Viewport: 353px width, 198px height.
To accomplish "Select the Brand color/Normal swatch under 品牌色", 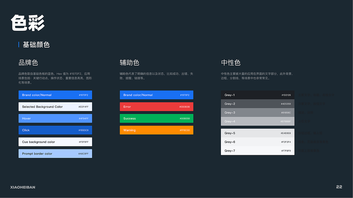I will pyautogui.click(x=55, y=95).
